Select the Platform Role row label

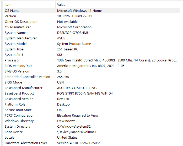pos(15,105)
